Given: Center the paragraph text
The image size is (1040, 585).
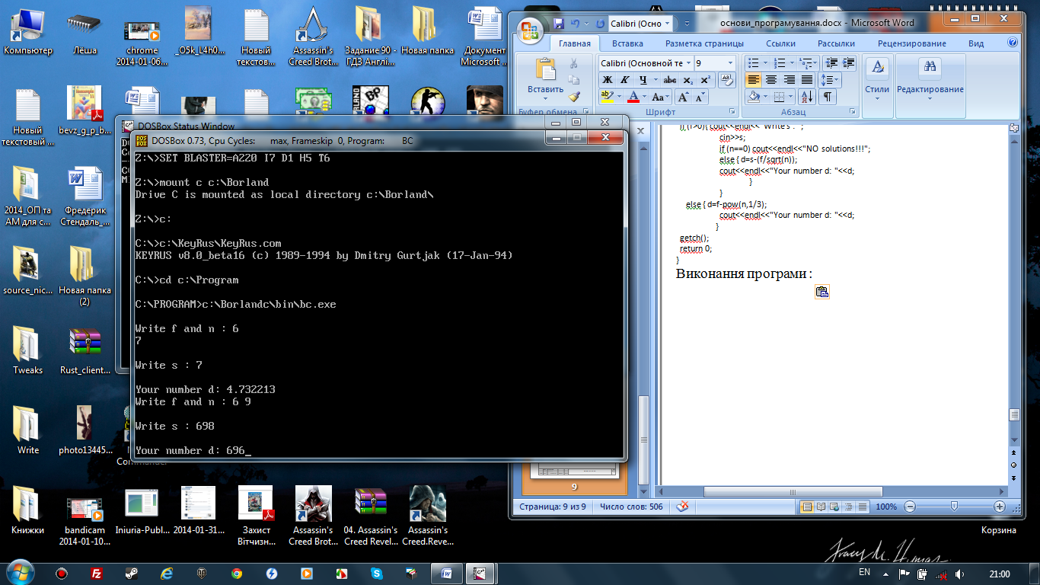Looking at the screenshot, I should (770, 80).
